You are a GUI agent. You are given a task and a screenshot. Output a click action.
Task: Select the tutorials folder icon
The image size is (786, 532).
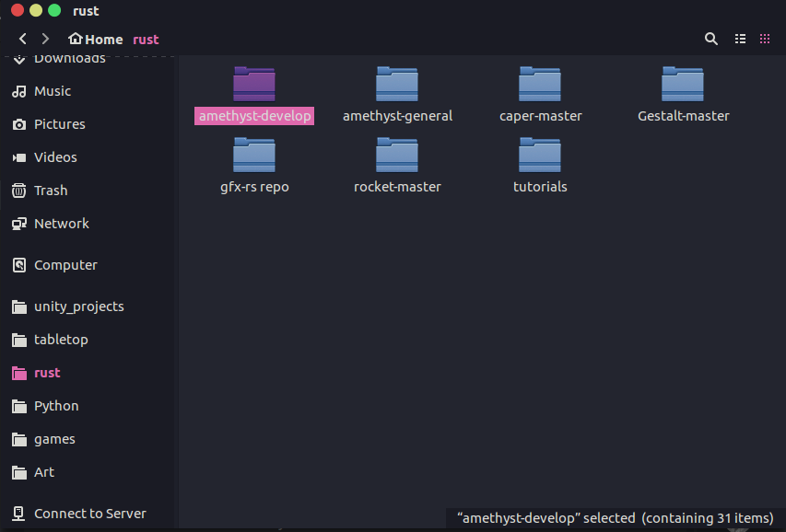(x=540, y=156)
